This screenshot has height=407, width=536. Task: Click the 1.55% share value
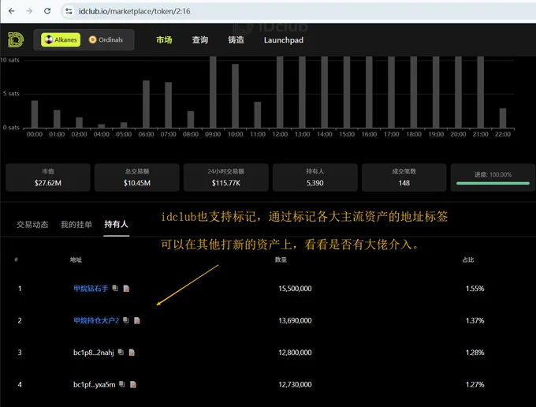[x=475, y=289]
